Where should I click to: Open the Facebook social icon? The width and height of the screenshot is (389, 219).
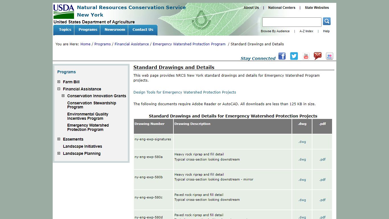pyautogui.click(x=282, y=56)
